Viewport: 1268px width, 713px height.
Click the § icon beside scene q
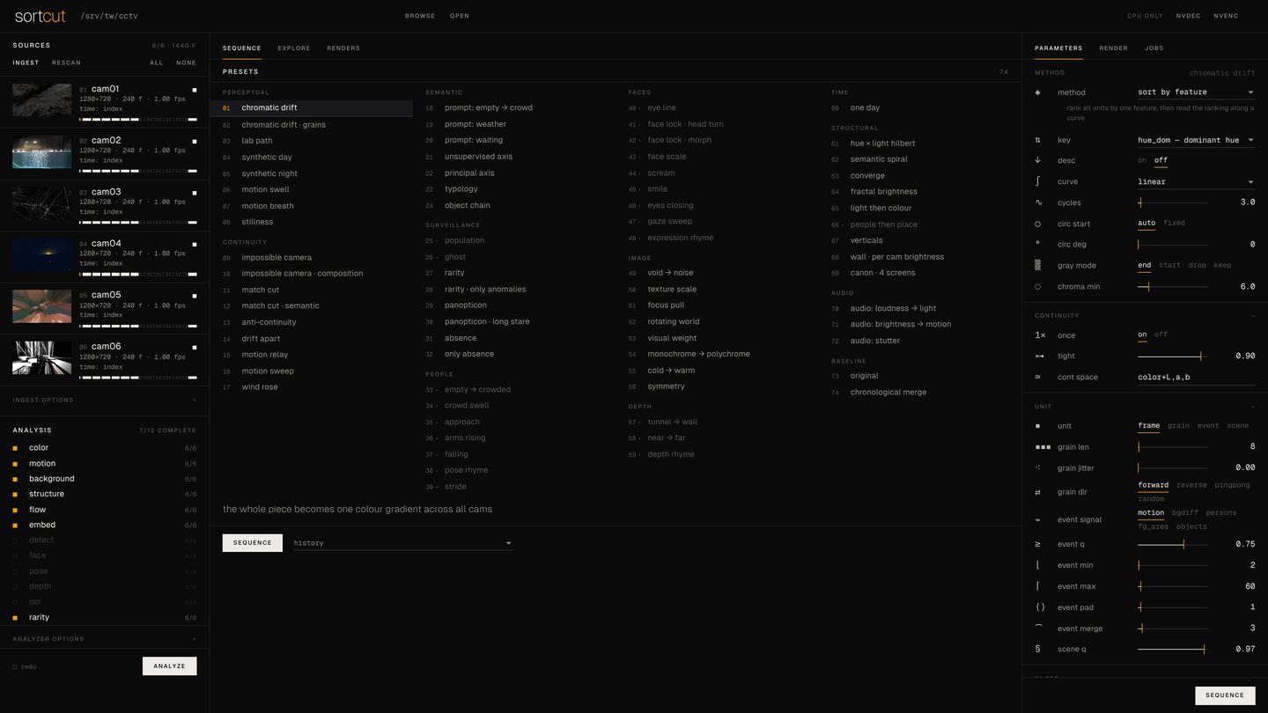coord(1037,649)
